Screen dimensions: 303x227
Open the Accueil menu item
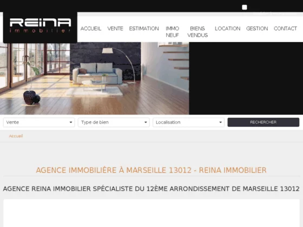pos(91,29)
